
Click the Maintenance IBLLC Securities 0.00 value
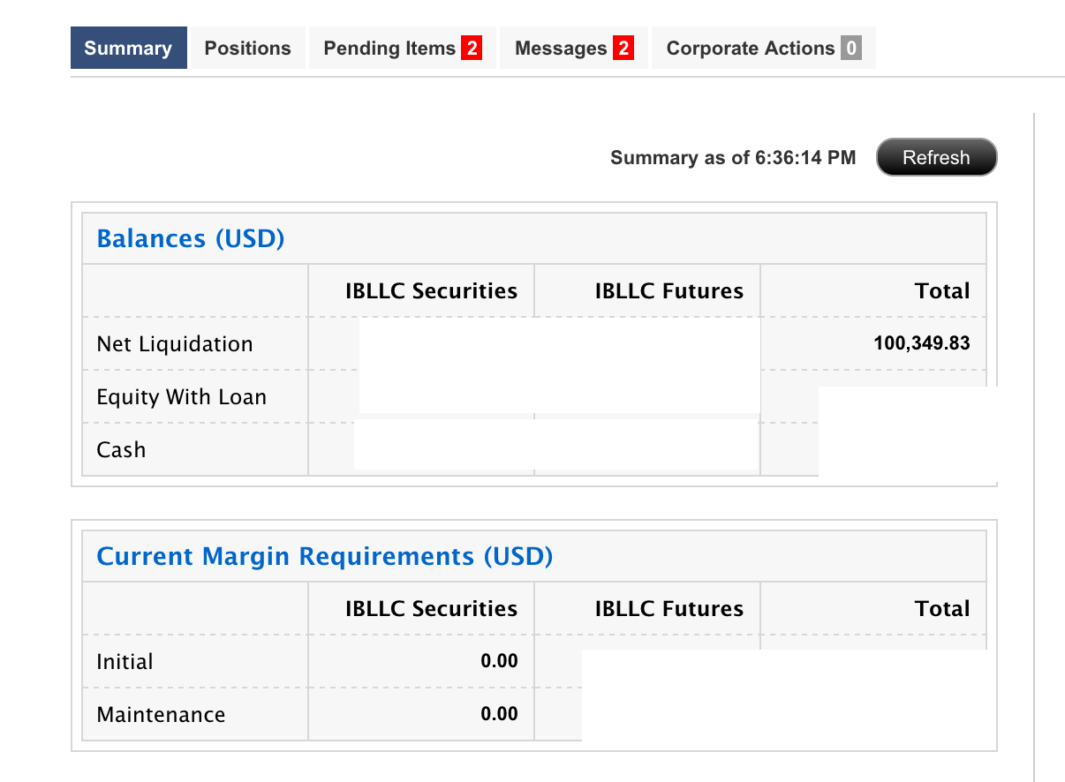pos(499,714)
